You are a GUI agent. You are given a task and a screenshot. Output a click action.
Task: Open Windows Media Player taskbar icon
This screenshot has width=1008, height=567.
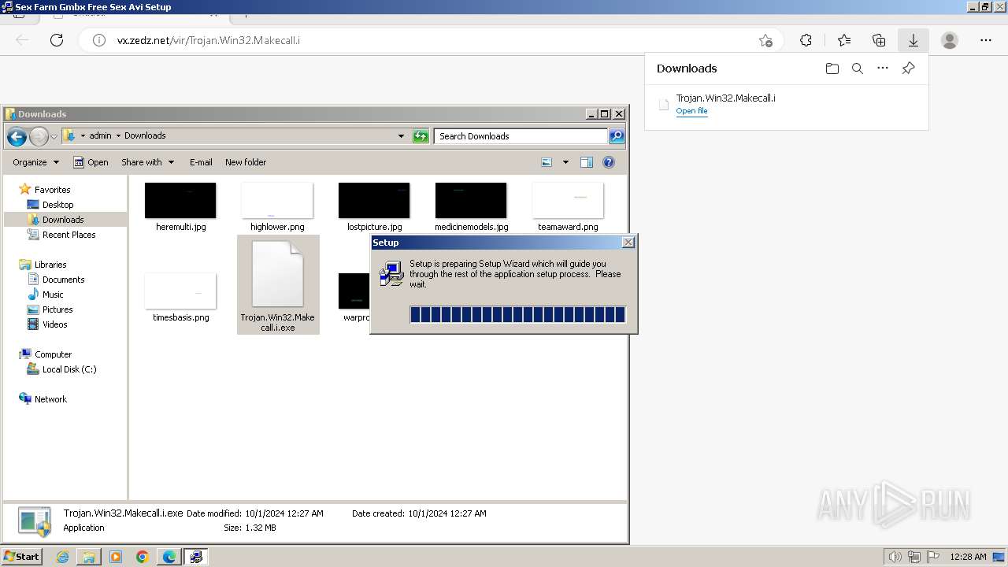(x=116, y=557)
